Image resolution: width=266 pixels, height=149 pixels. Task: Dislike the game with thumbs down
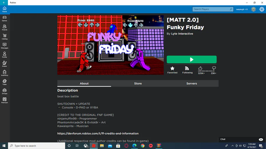pos(214,68)
